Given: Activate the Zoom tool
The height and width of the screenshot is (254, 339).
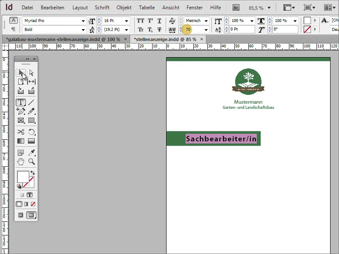Looking at the screenshot, I should (31, 162).
